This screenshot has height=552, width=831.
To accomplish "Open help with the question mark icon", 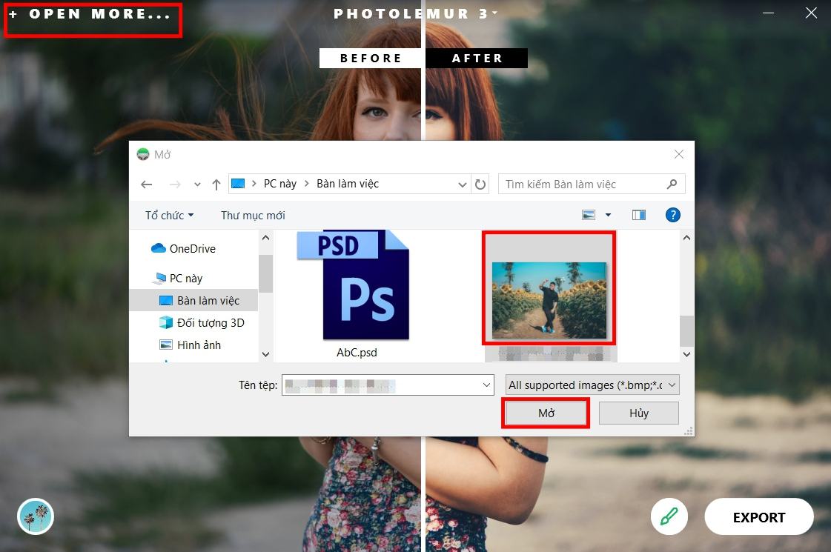I will 672,215.
